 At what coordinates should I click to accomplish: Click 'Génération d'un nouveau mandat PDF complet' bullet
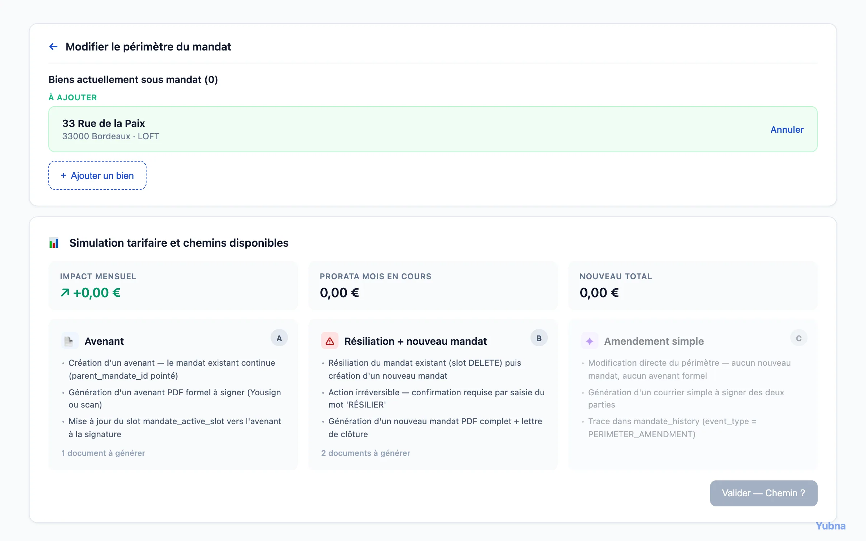(435, 428)
